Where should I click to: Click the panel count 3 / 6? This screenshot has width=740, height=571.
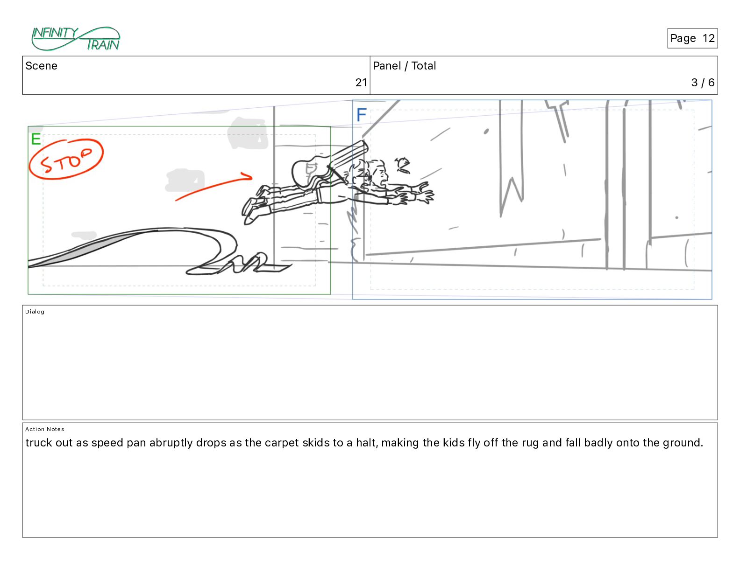click(x=703, y=83)
